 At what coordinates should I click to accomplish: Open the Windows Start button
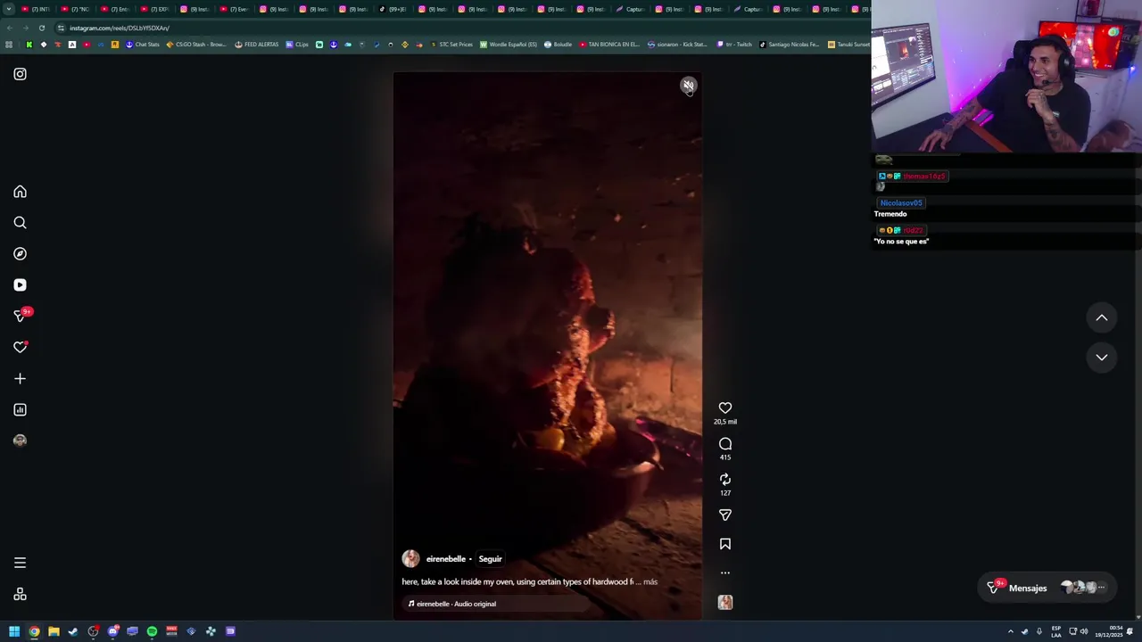[x=14, y=631]
